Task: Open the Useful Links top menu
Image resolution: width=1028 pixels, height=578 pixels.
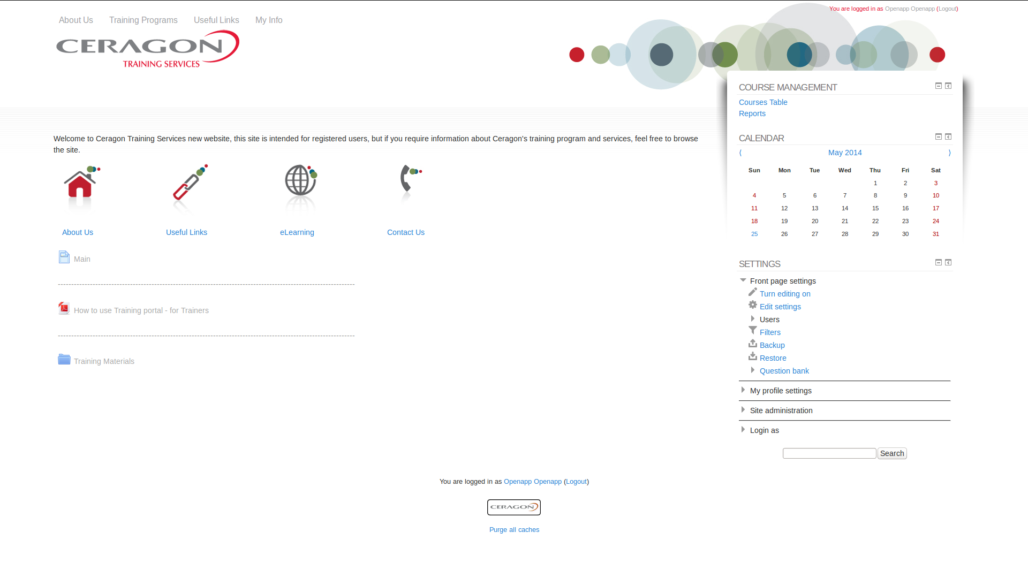Action: 216,20
